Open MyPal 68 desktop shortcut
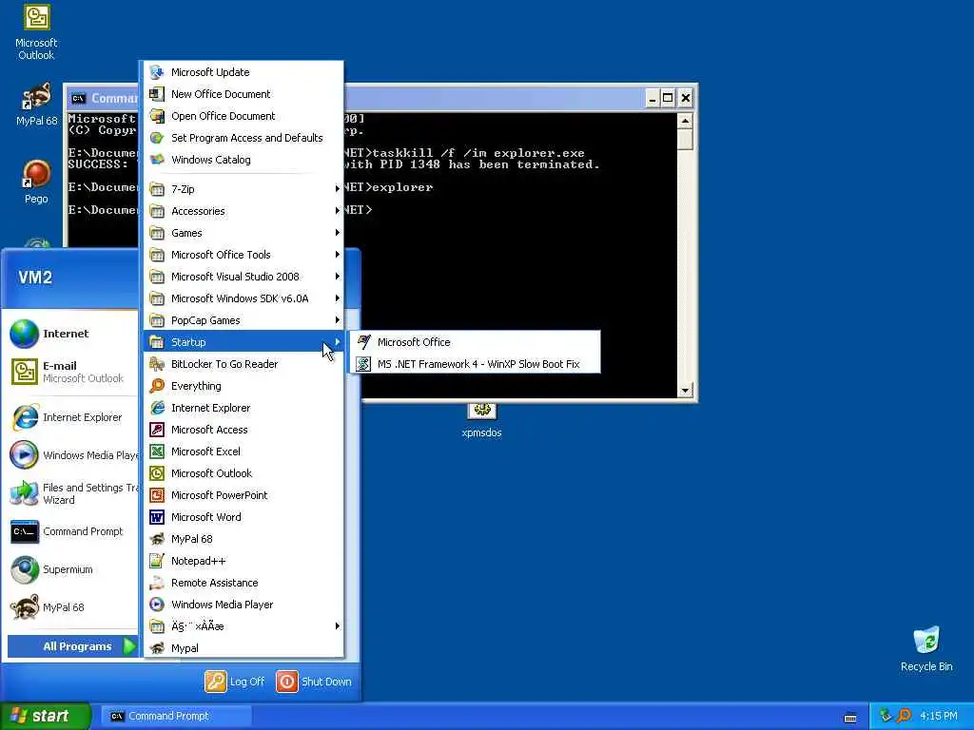Image resolution: width=974 pixels, height=730 pixels. click(x=36, y=105)
